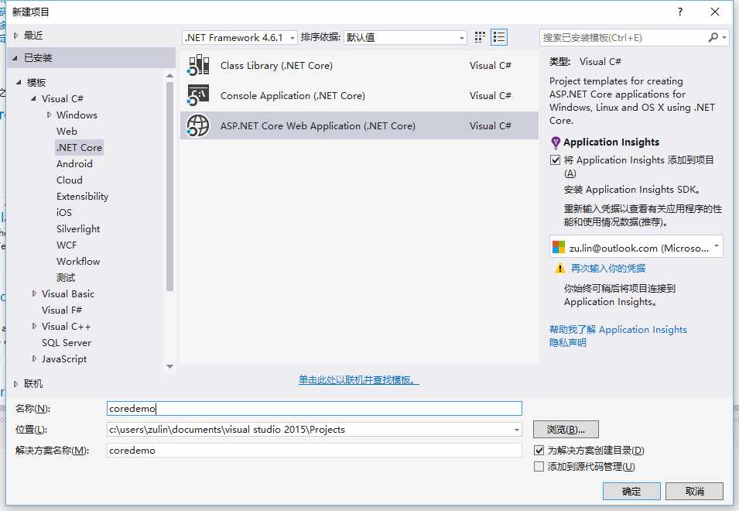Click the re-enter your credentials link
The height and width of the screenshot is (511, 739).
pyautogui.click(x=608, y=268)
